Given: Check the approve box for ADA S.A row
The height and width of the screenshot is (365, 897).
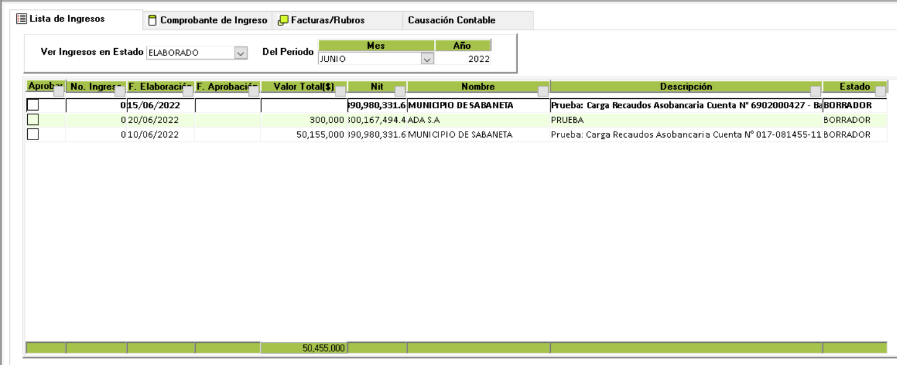Looking at the screenshot, I should tap(33, 120).
